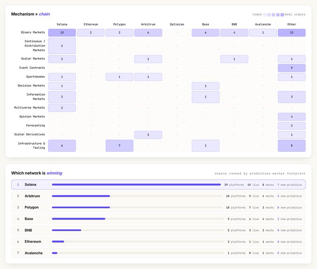This screenshot has width=317, height=269.
Task: Select the BNB ranking row name
Action: 28,230
